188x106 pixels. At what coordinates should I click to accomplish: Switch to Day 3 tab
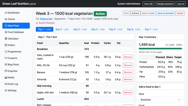80,29
